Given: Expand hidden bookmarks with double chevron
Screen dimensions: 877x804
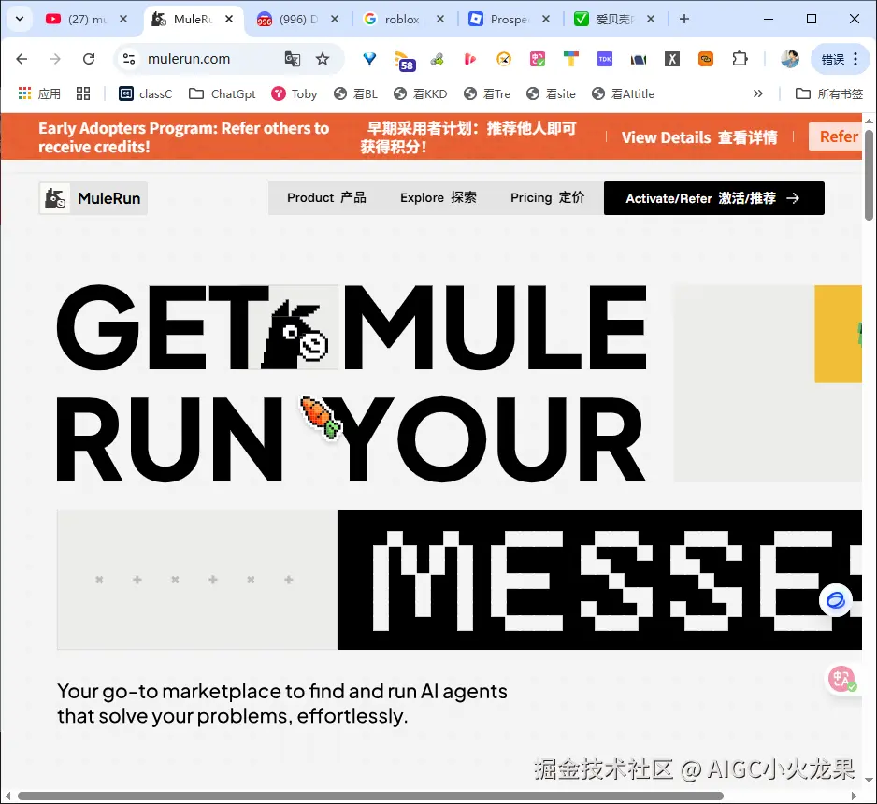Looking at the screenshot, I should [758, 93].
